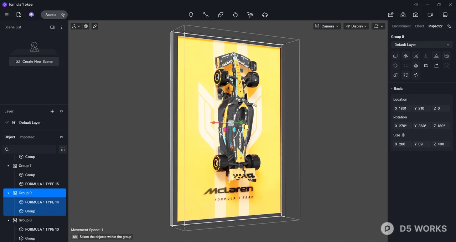The height and width of the screenshot is (242, 456).
Task: Toggle the world/local coordinates globe
Action: point(86,26)
